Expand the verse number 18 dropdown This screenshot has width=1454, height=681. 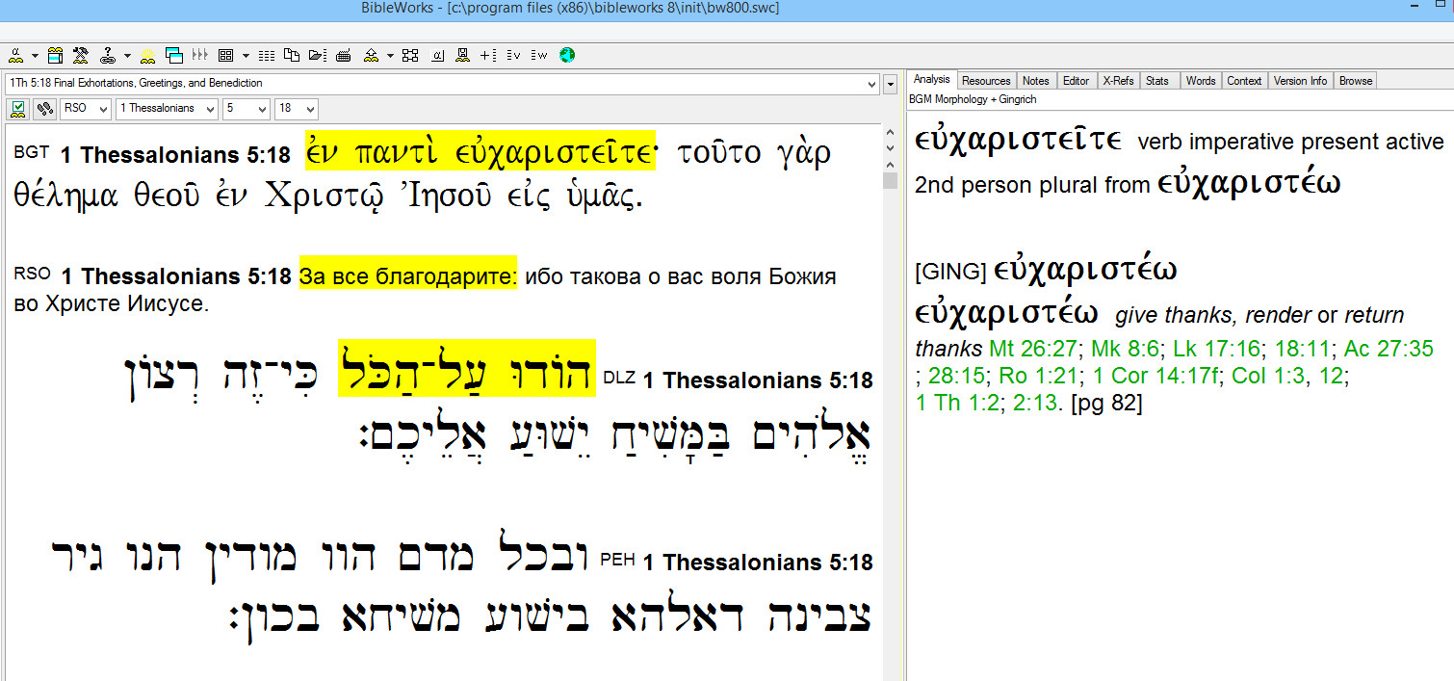click(x=296, y=109)
